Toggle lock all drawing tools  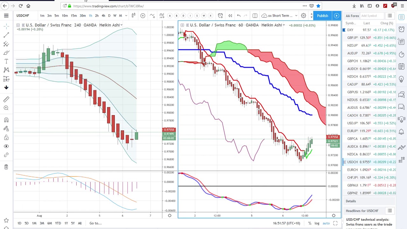pos(6,137)
